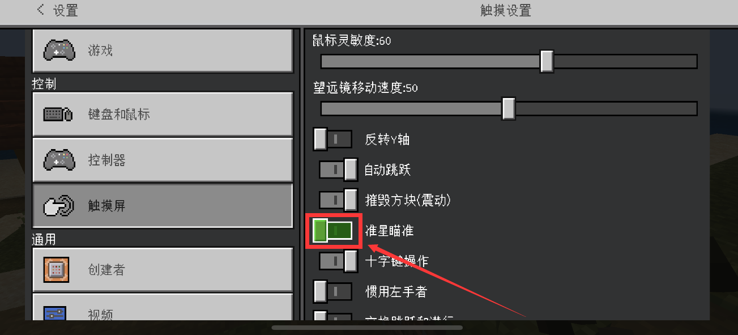This screenshot has height=335, width=738.
Task: Click the back arrow next to 设置
Action: click(x=40, y=10)
